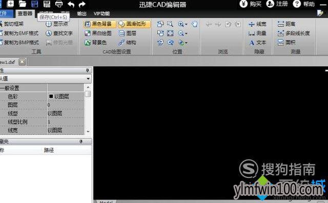Save the drawing with the blue floppy icon
Viewport: 328px width, 203px height.
click(x=35, y=4)
